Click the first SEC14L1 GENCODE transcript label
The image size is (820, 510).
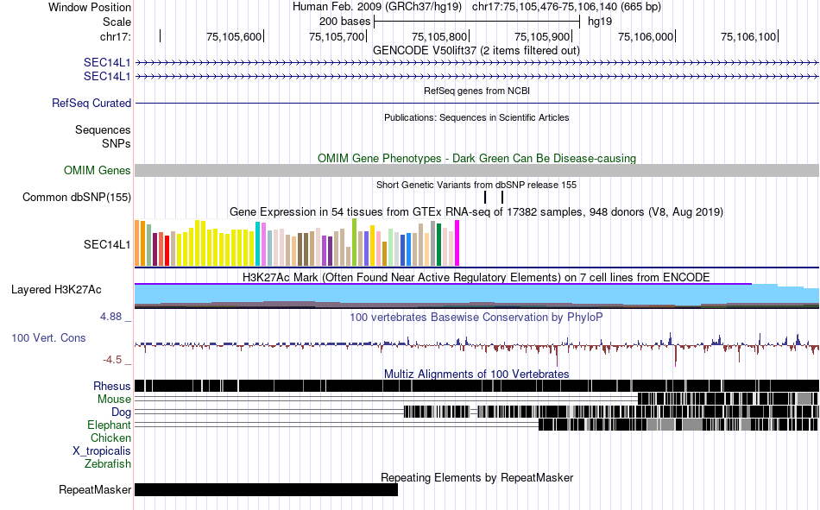tap(107, 63)
